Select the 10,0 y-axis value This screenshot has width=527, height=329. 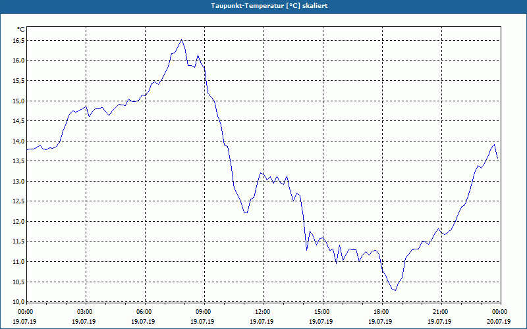point(18,301)
